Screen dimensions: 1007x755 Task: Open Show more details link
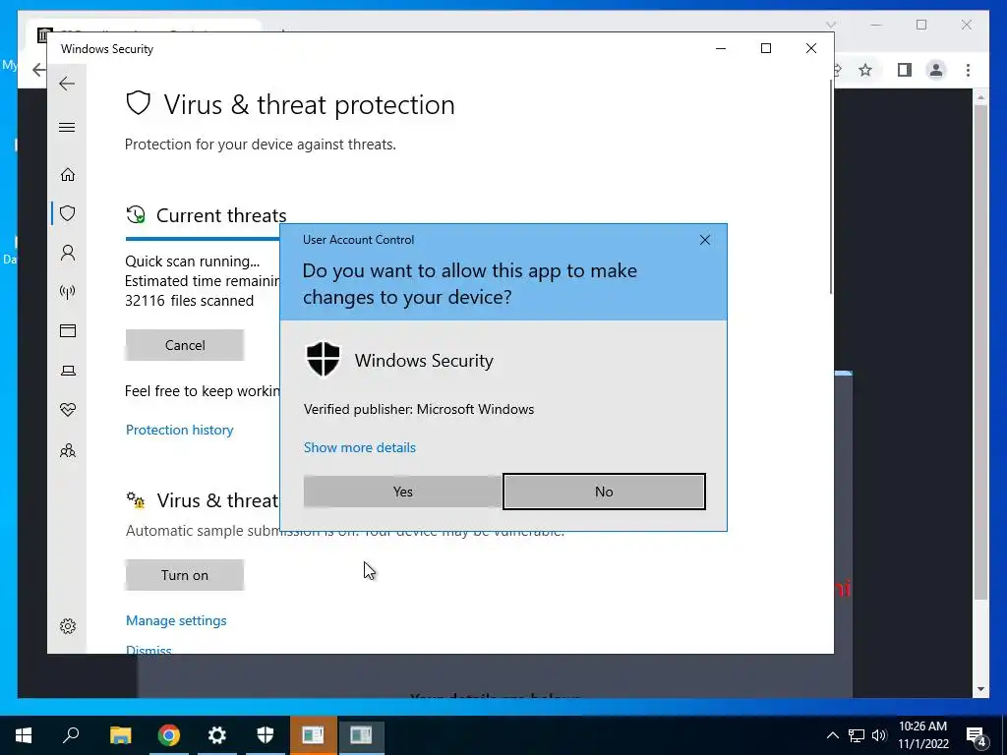pyautogui.click(x=360, y=447)
